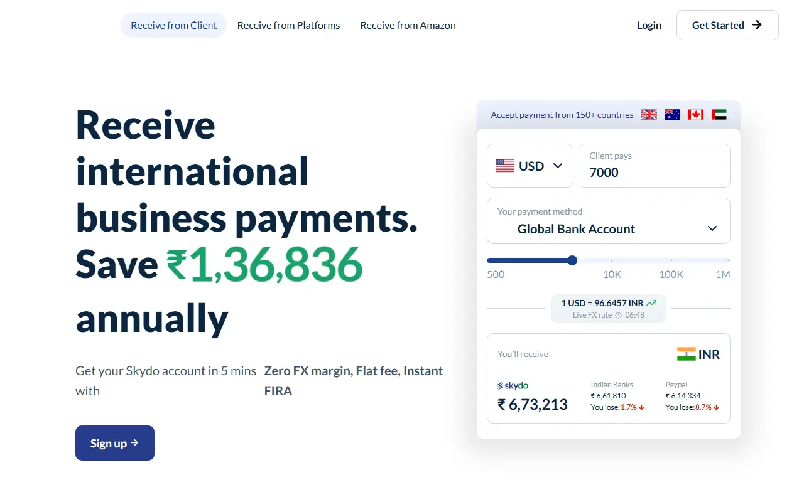Viewport: 804px width, 502px height.
Task: Click the payment method chevron arrow
Action: (712, 228)
